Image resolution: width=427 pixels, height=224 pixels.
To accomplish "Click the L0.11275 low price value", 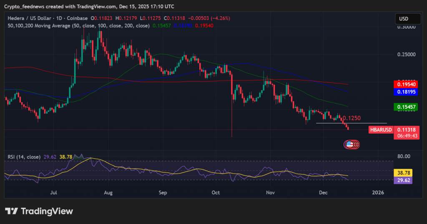I will 150,18.
